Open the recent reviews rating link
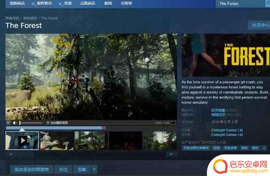This screenshot has width=270, height=176. 218,110
